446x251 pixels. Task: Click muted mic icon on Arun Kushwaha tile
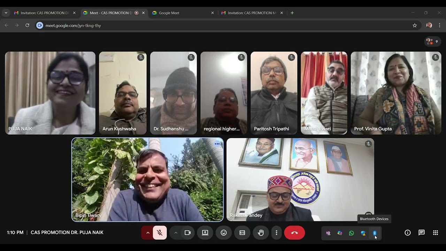click(x=141, y=57)
